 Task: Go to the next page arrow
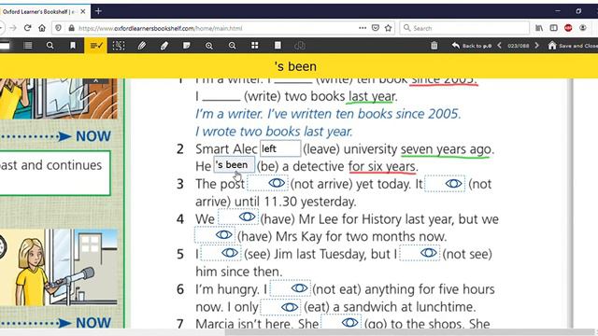536,46
